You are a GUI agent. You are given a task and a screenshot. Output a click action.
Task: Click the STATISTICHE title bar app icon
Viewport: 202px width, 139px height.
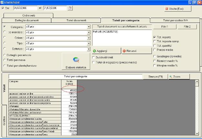click(2, 3)
